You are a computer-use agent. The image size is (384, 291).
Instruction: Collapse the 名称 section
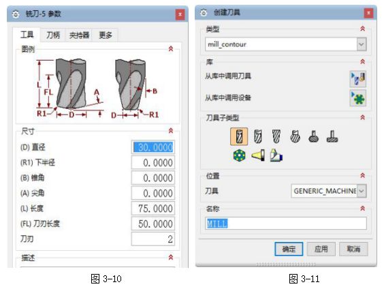tap(363, 209)
